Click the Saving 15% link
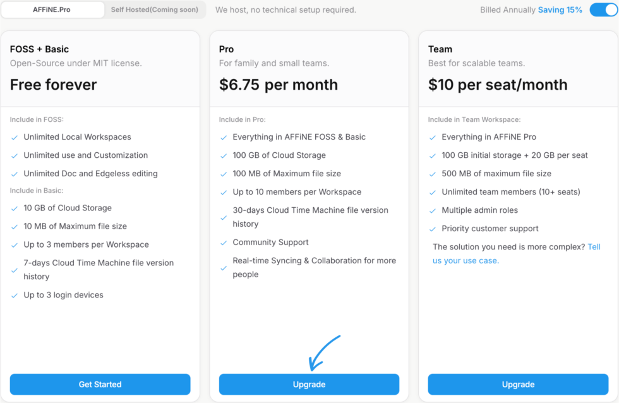619x403 pixels. click(560, 9)
